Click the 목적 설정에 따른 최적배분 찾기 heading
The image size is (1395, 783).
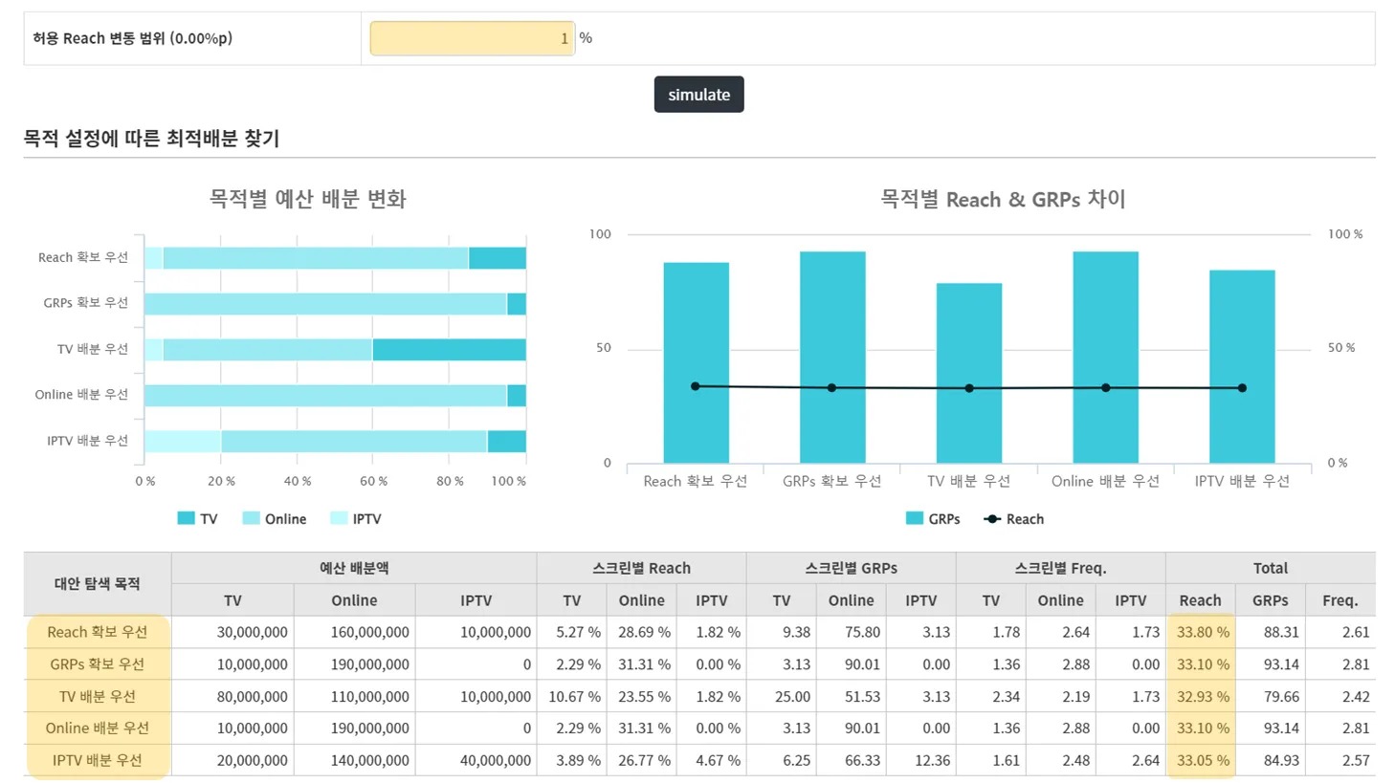(151, 139)
